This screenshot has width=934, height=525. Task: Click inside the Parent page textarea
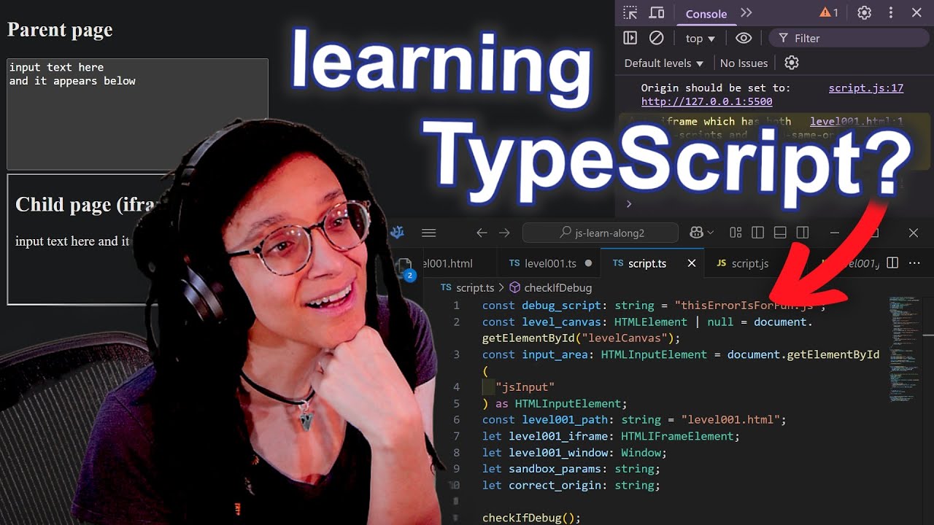[x=138, y=114]
